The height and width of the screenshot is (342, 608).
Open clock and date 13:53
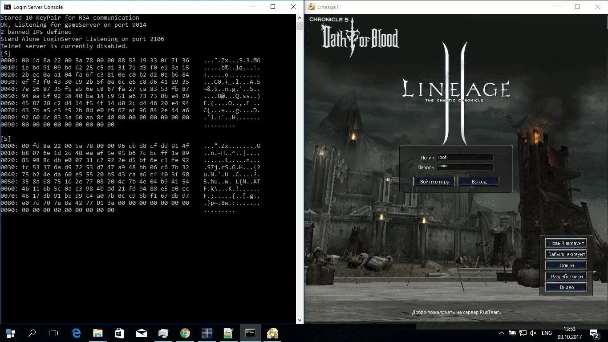tap(569, 333)
